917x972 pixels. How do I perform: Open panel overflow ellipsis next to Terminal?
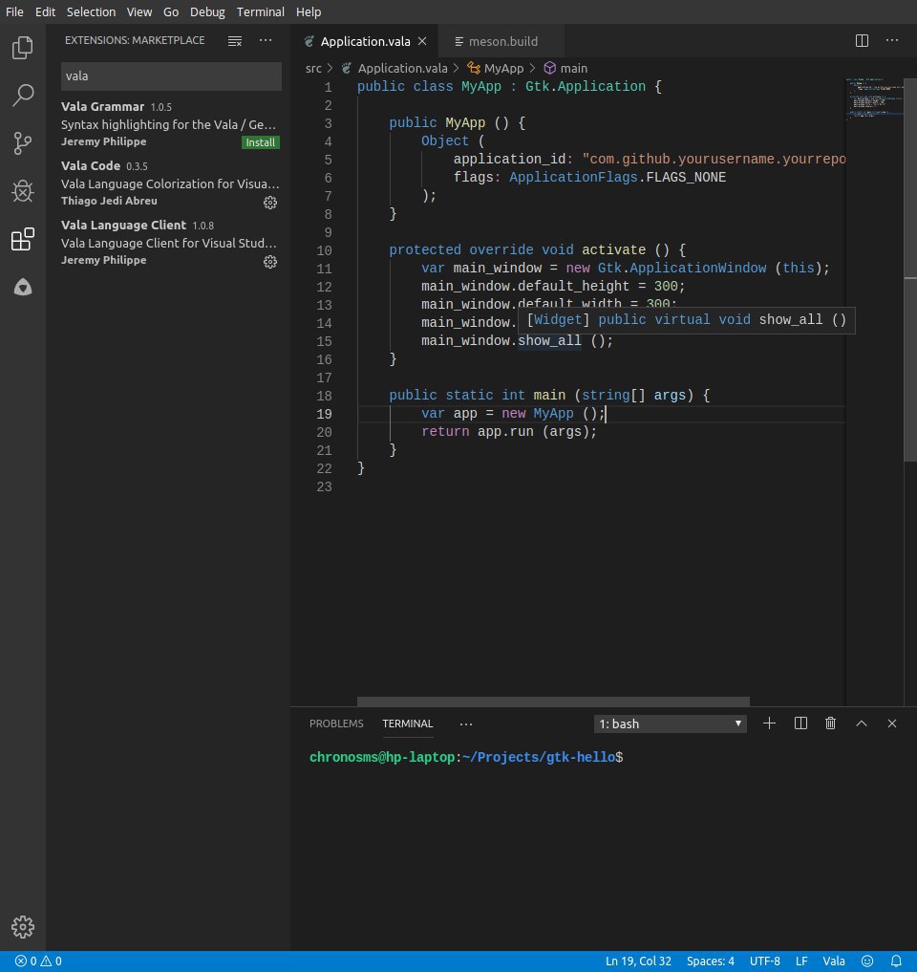click(466, 724)
